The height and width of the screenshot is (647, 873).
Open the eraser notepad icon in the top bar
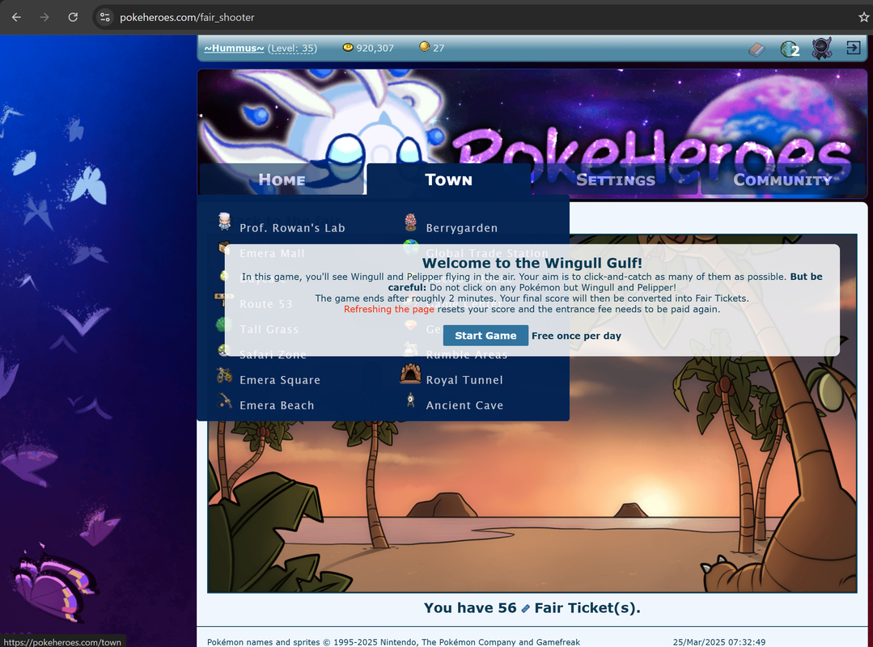click(756, 49)
